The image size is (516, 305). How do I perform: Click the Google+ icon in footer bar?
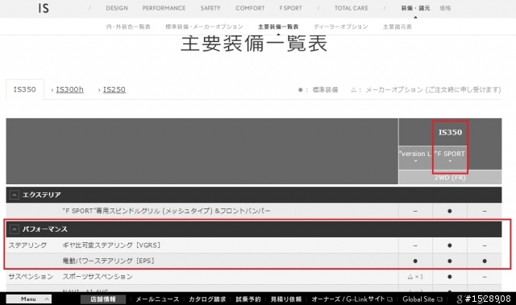click(x=460, y=299)
